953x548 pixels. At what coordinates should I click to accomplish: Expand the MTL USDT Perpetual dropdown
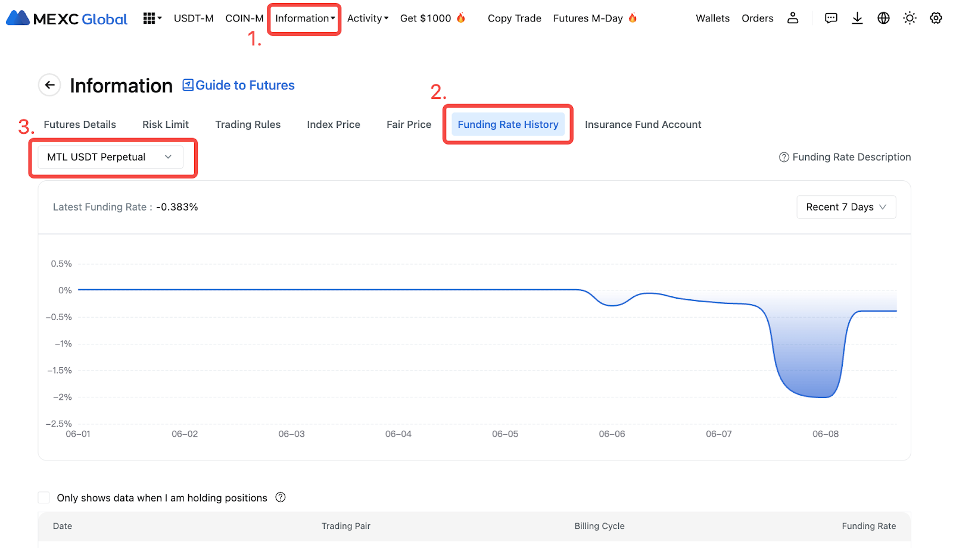[111, 157]
